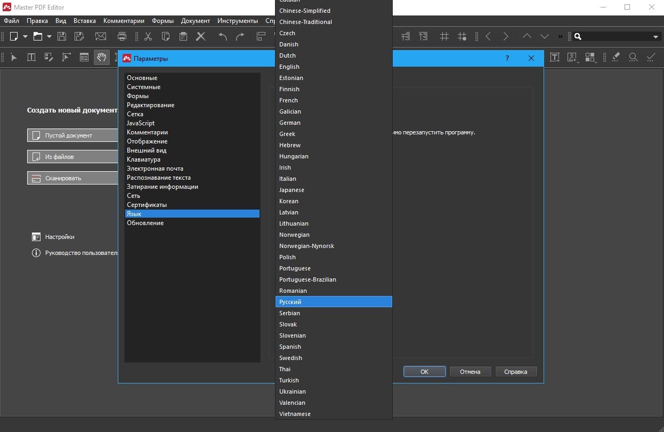Expand the toolbar overflow chevron
The height and width of the screenshot is (432, 664).
pos(560,36)
